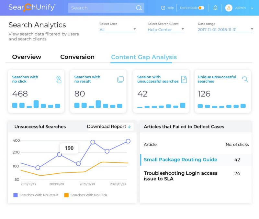
Task: Click the 42 value on session card
Action: tap(142, 94)
